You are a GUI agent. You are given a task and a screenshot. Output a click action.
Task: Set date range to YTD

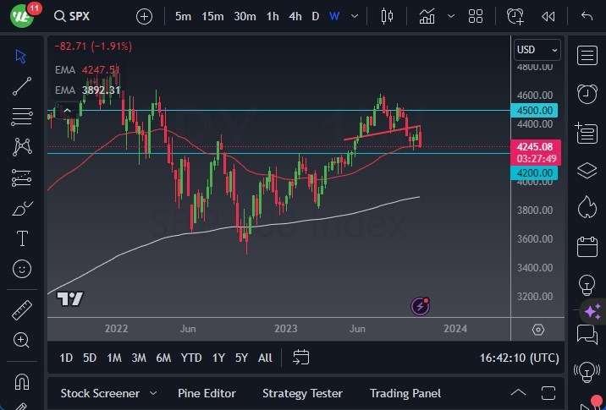pyautogui.click(x=191, y=358)
